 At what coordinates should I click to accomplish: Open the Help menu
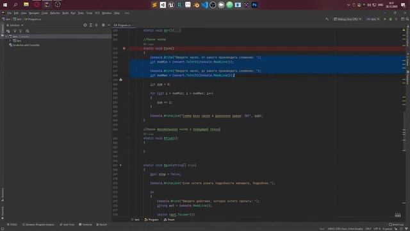[x=117, y=13]
